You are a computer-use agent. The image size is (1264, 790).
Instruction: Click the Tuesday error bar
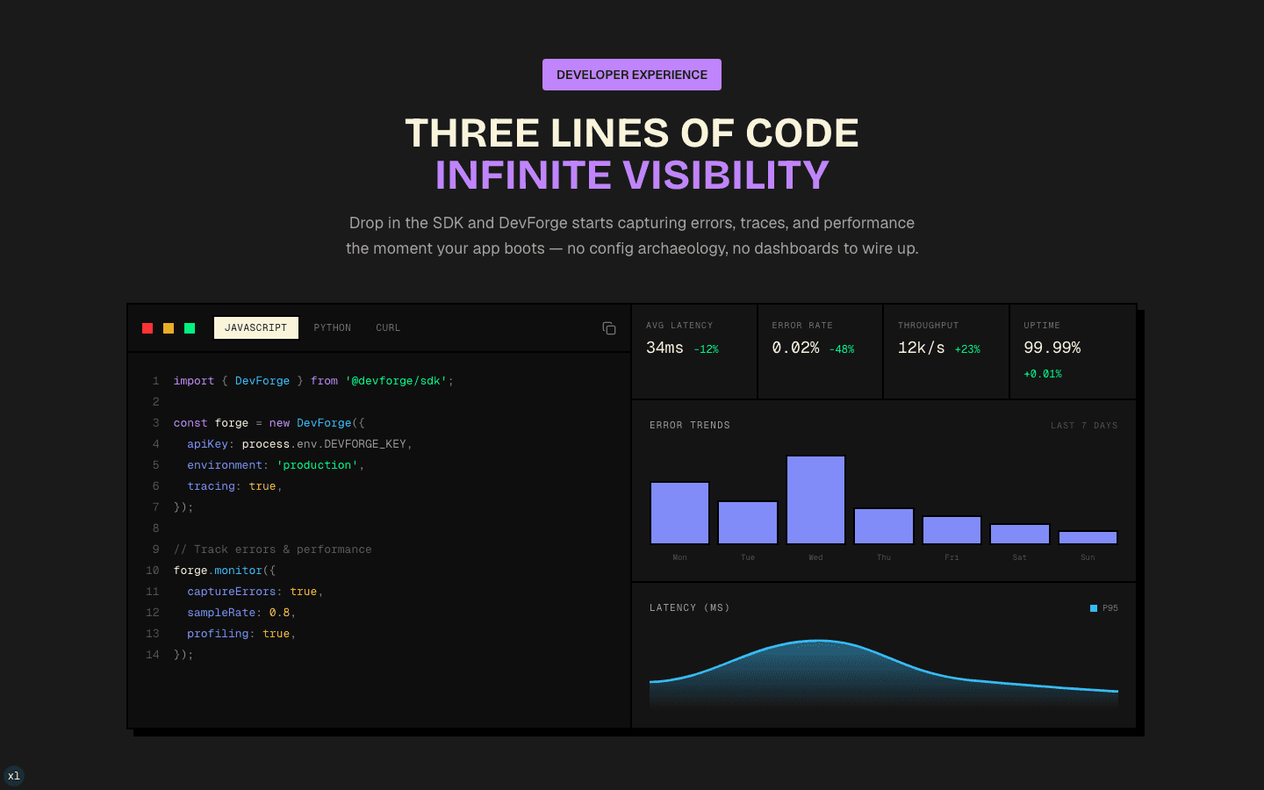tap(748, 523)
